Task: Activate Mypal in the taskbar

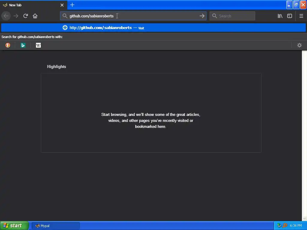Action: tap(55, 226)
